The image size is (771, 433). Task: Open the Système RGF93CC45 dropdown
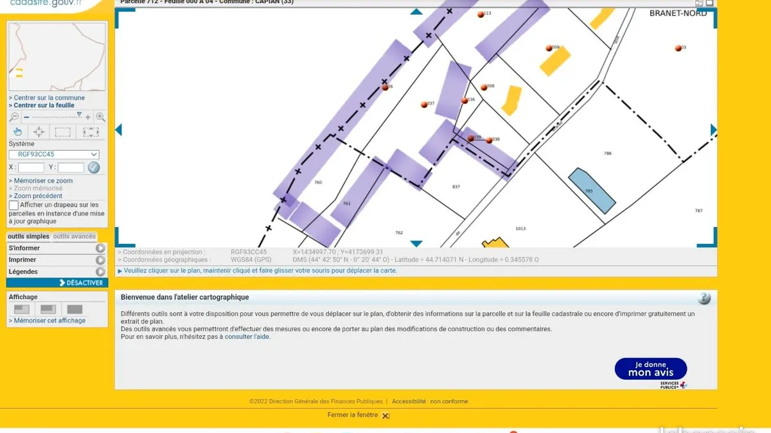coord(54,155)
